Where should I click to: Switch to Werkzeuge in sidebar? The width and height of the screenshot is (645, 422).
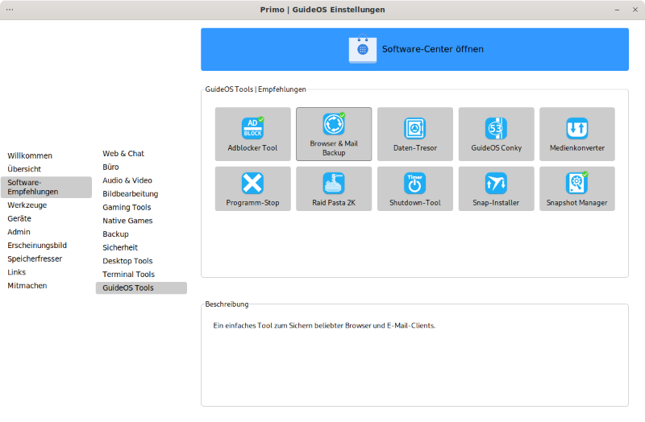[x=27, y=205]
